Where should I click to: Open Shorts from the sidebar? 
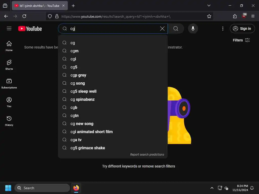[9, 65]
